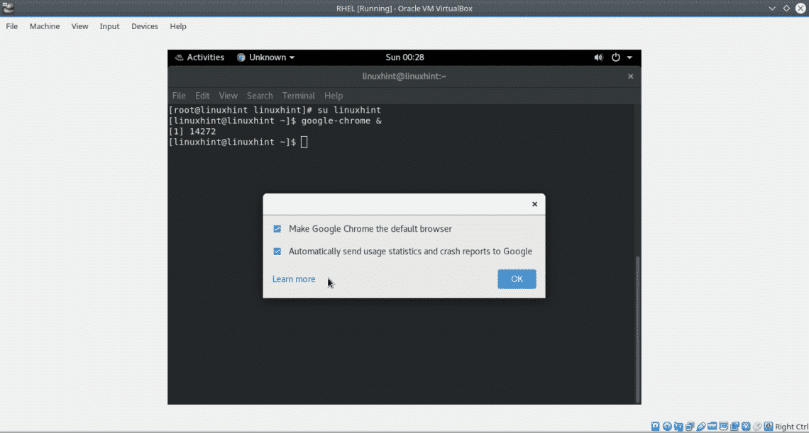Click the mouse integration indicator icon
The height and width of the screenshot is (433, 809).
click(x=757, y=427)
